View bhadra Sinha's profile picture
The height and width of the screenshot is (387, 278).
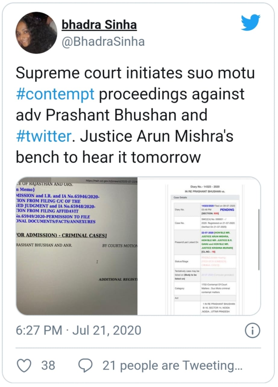[x=36, y=33]
